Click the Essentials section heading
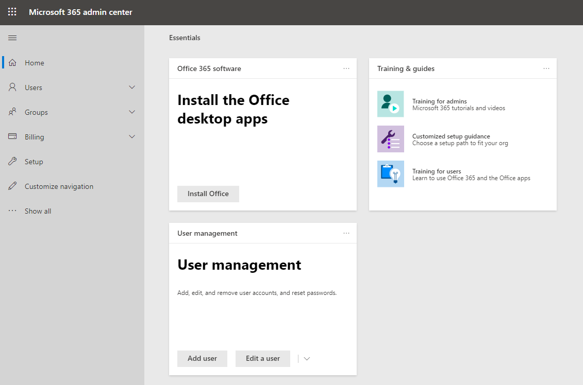Screen dimensions: 583x385 click(x=185, y=38)
